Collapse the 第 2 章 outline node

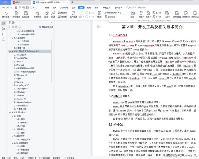10,52
